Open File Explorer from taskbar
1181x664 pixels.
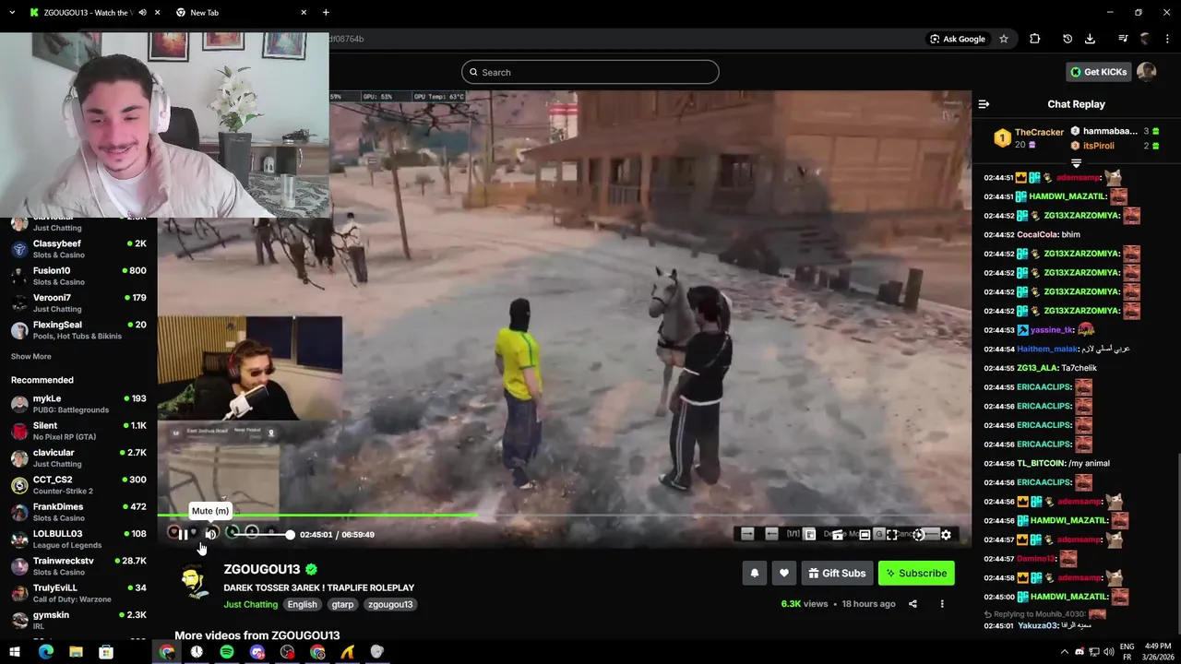(x=76, y=652)
